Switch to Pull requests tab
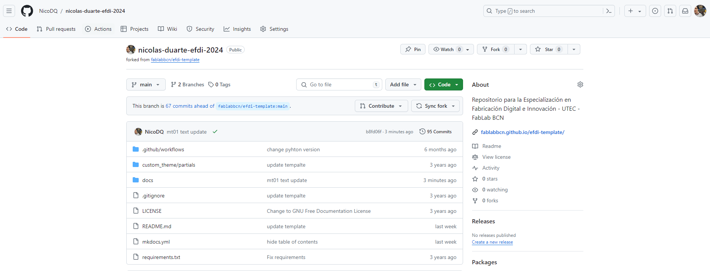 [x=56, y=29]
